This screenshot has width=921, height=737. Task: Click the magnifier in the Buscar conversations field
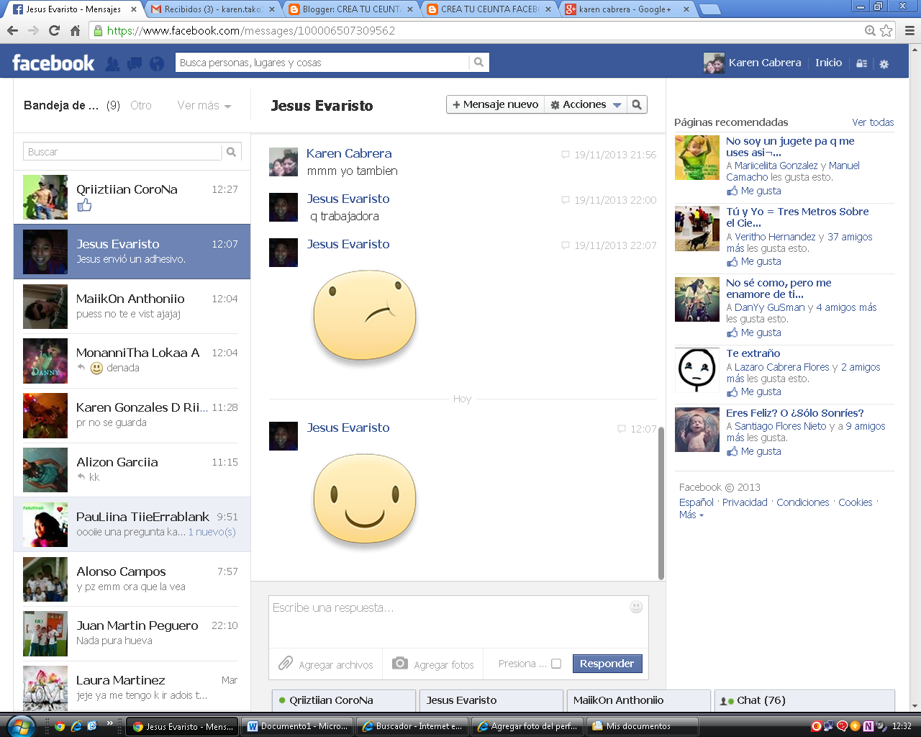231,151
